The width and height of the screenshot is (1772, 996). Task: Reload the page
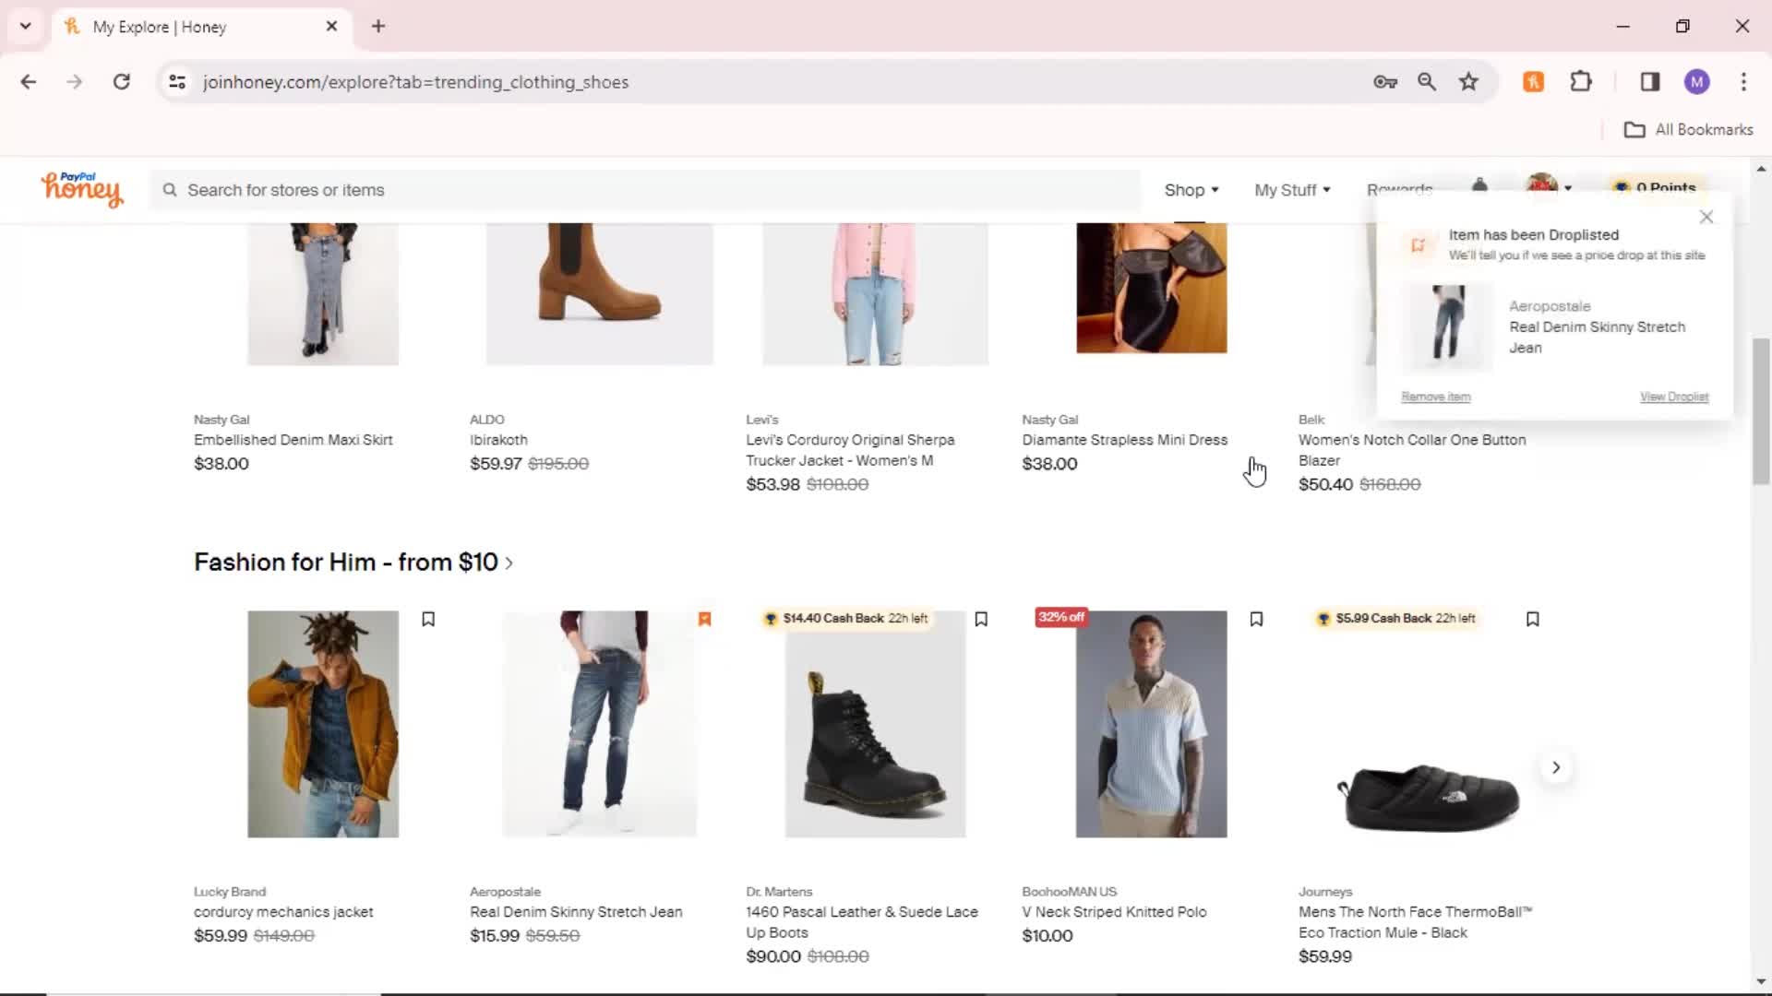tap(121, 81)
